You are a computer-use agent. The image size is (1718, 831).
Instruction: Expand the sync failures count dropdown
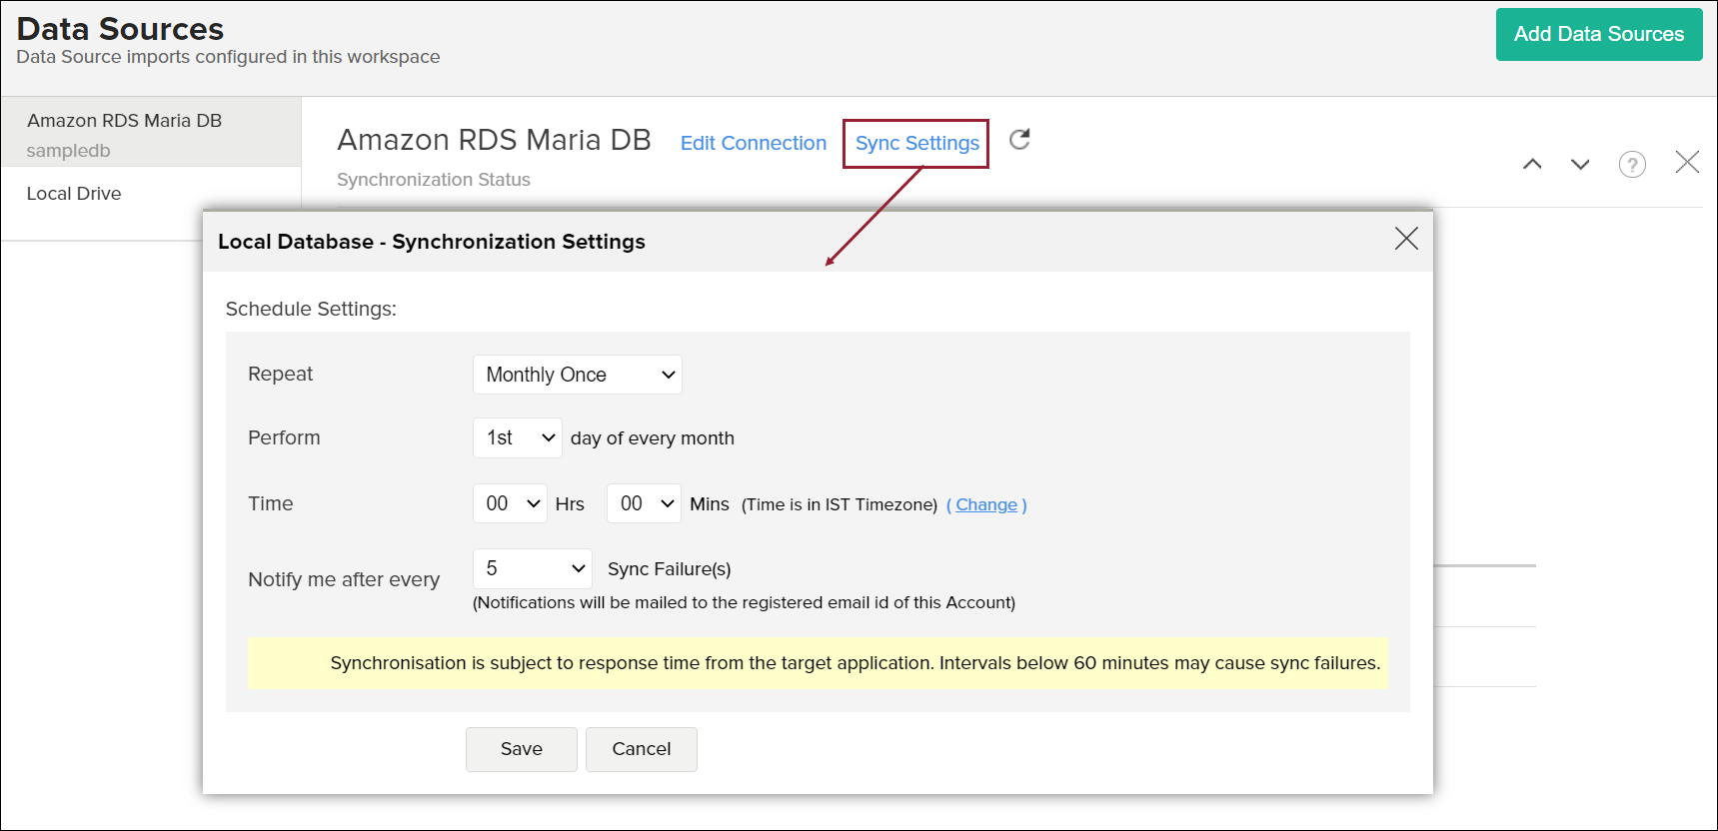(x=532, y=568)
